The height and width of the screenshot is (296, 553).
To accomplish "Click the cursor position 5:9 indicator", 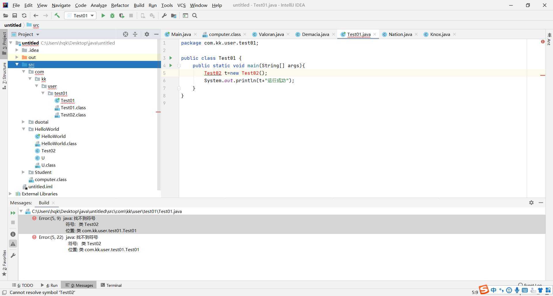I will point(475,292).
